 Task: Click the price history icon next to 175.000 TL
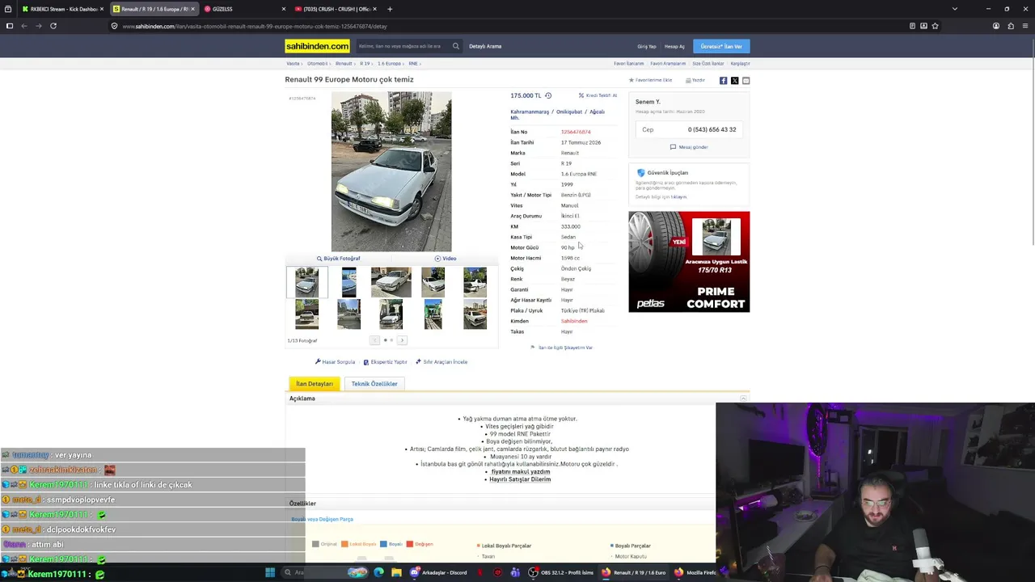pyautogui.click(x=548, y=95)
